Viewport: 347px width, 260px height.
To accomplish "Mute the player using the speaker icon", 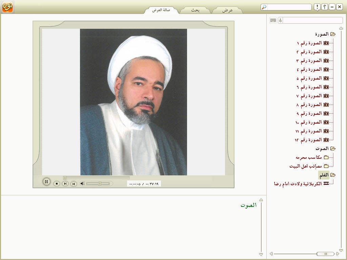I will point(82,183).
